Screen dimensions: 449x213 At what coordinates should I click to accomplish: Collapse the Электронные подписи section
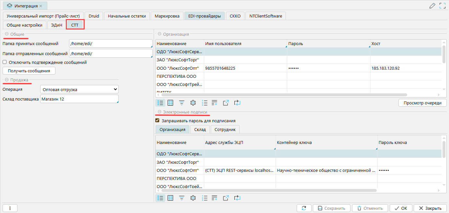[x=159, y=112]
